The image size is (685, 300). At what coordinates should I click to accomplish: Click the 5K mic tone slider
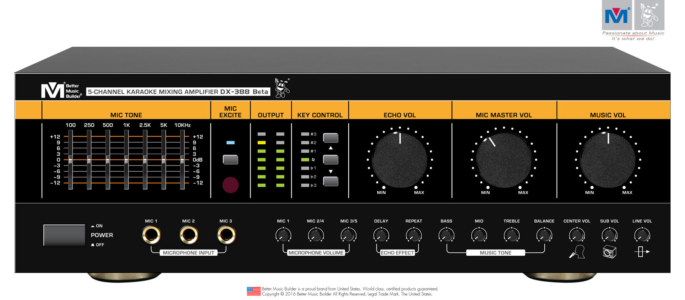(x=164, y=160)
